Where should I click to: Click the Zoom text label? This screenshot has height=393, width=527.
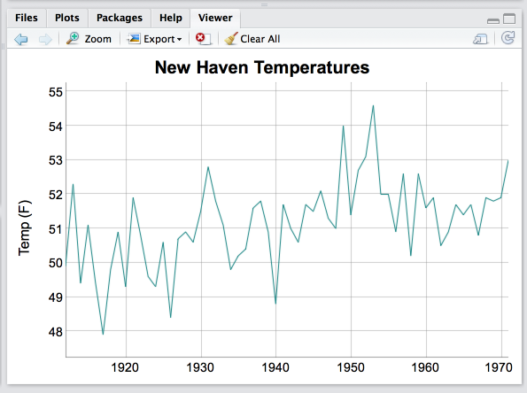[x=97, y=39]
